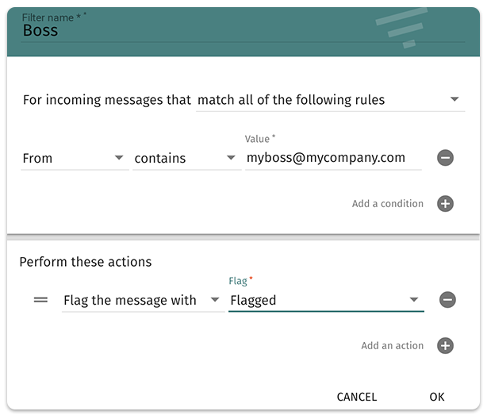The image size is (487, 419).
Task: Grab the action reorder drag handle
Action: [40, 300]
